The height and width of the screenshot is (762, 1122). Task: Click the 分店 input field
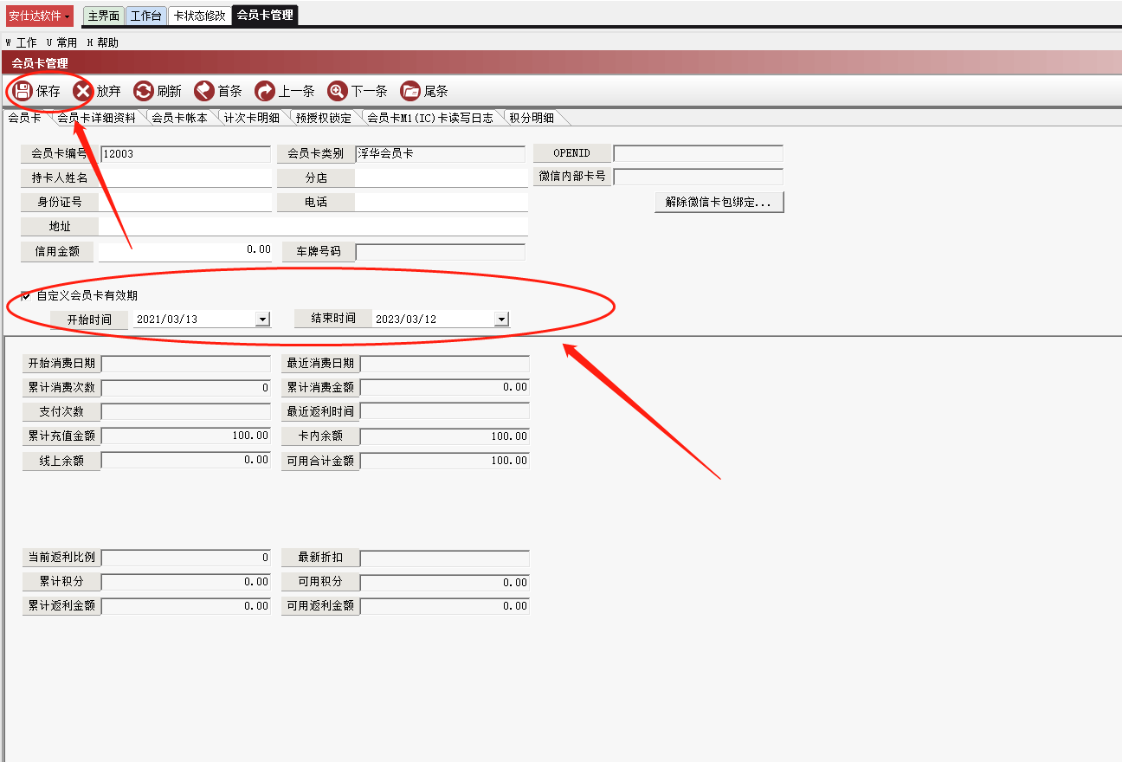coord(442,178)
